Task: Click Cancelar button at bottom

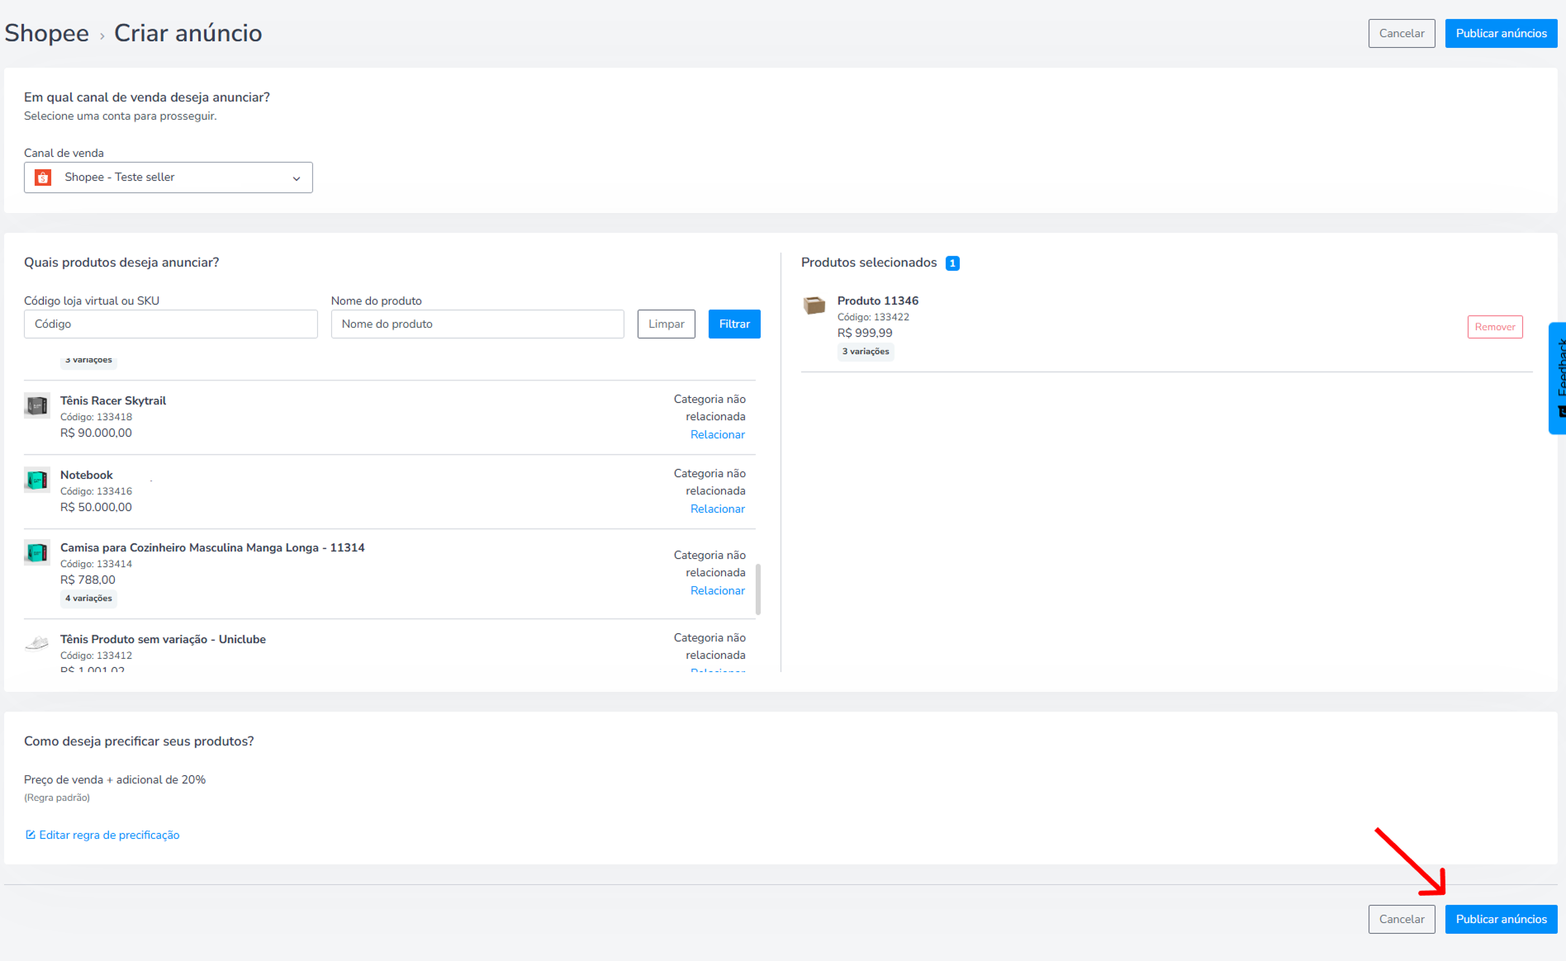Action: click(x=1402, y=919)
